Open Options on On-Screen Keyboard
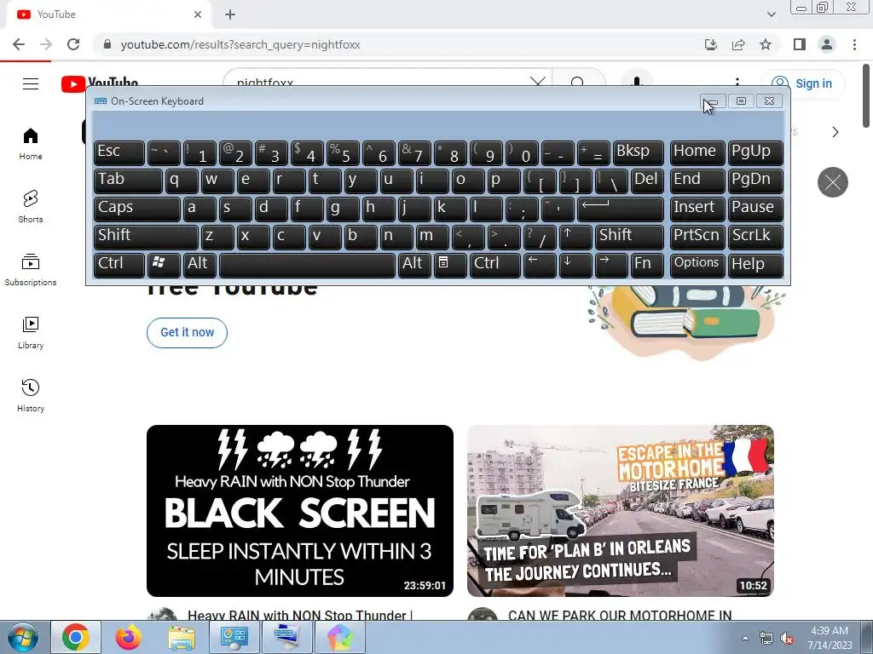 697,265
